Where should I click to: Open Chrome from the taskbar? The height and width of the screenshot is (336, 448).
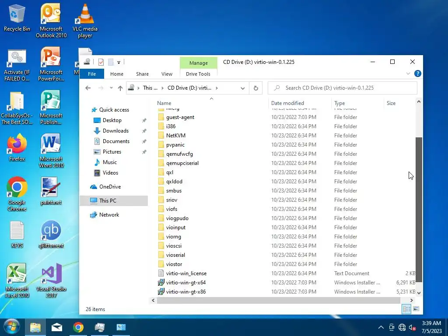(x=78, y=327)
